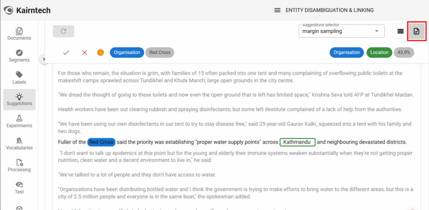The width and height of the screenshot is (429, 210).
Task: Click the highlighted Red Cross entity
Action: coord(101,142)
